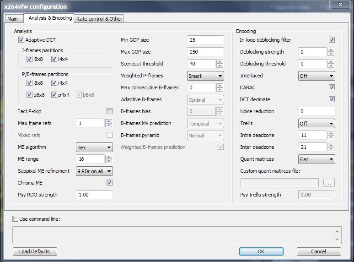
Task: Switch to the Main tab
Action: 12,19
